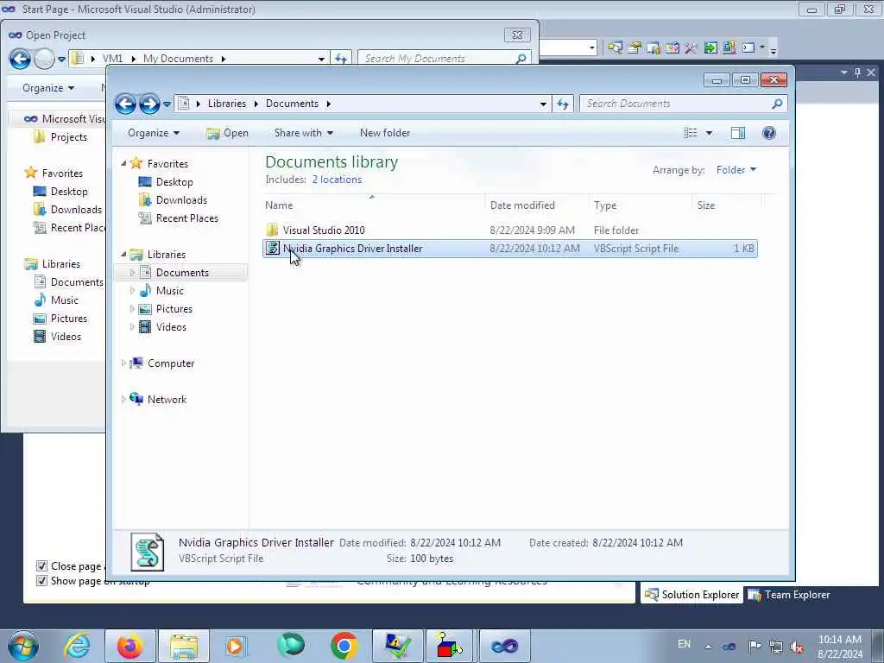The width and height of the screenshot is (884, 663).
Task: Expand the Network node in the navigation pane
Action: coord(123,399)
